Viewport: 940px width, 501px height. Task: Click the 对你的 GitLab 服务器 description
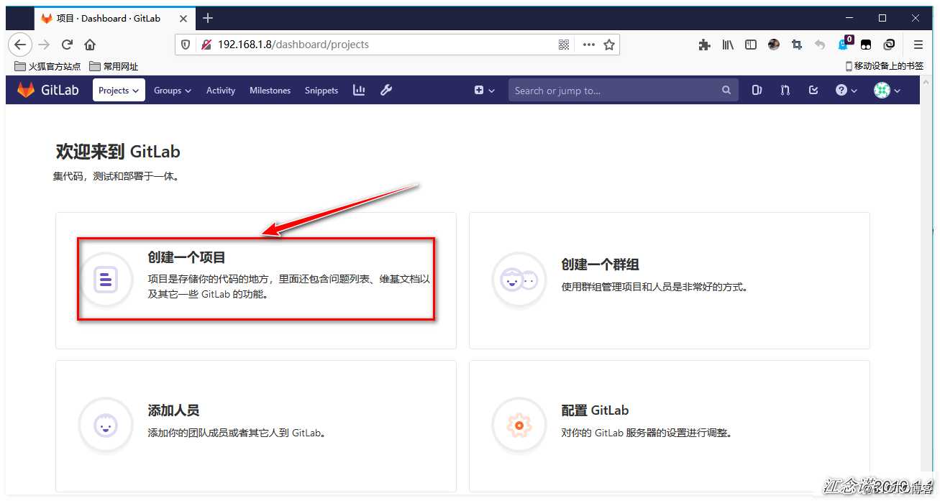(x=647, y=433)
